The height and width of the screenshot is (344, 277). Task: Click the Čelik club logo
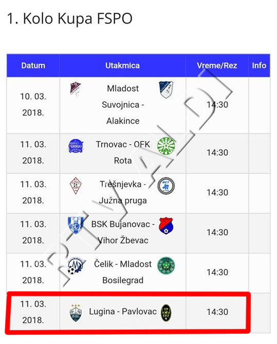(76, 265)
